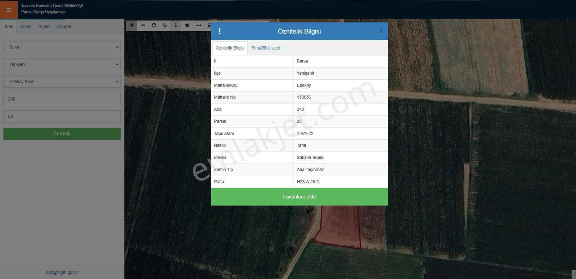576x279 pixels.
Task: Select the Bursa value in İl row
Action: [x=302, y=61]
